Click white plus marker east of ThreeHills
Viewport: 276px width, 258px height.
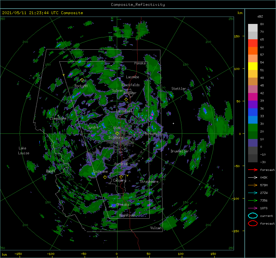pos(173,123)
